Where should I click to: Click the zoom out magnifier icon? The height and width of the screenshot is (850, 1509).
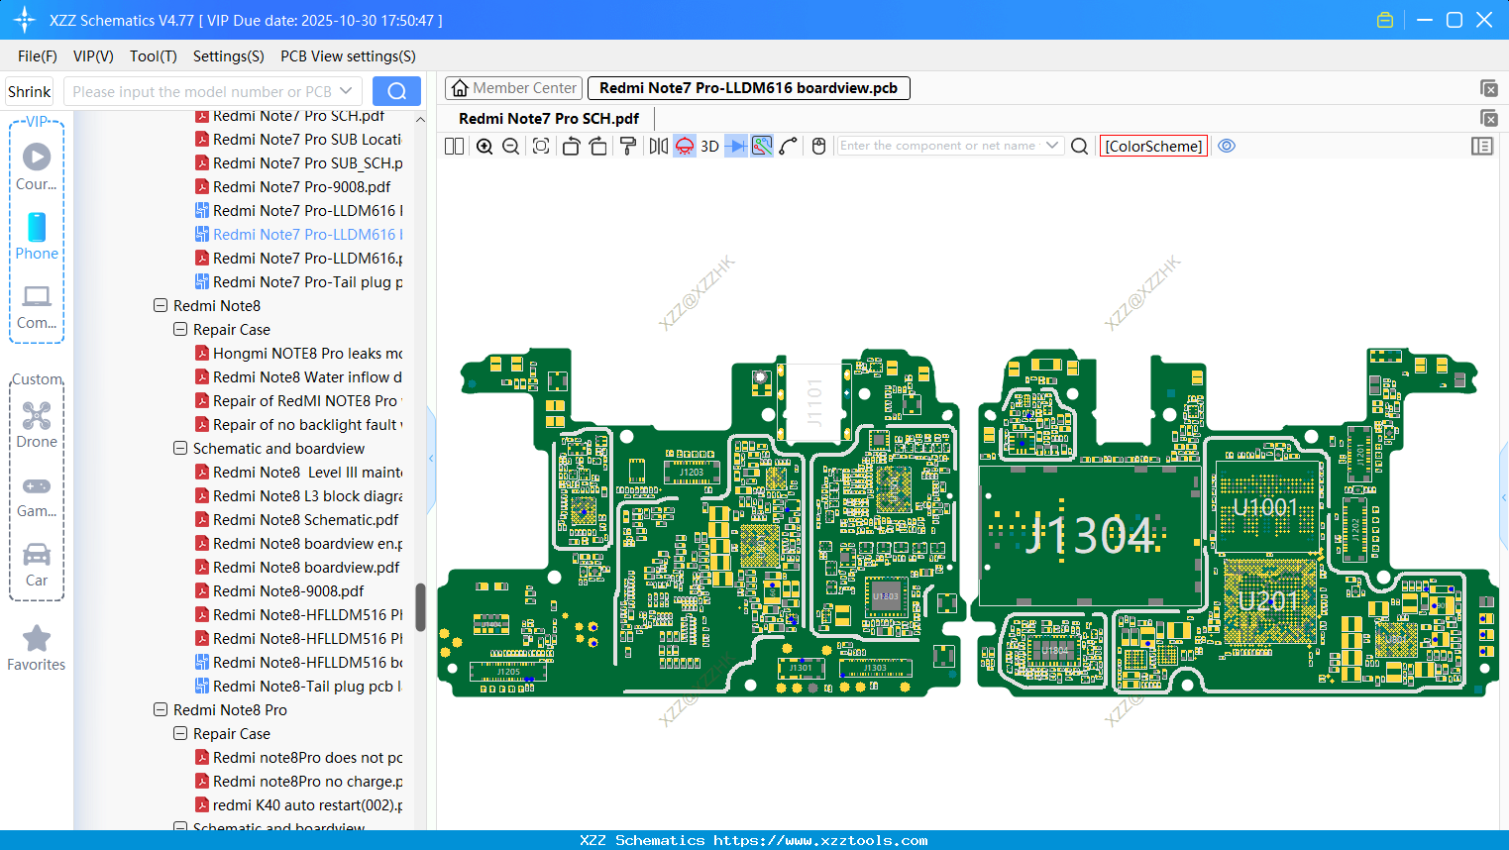(x=511, y=147)
